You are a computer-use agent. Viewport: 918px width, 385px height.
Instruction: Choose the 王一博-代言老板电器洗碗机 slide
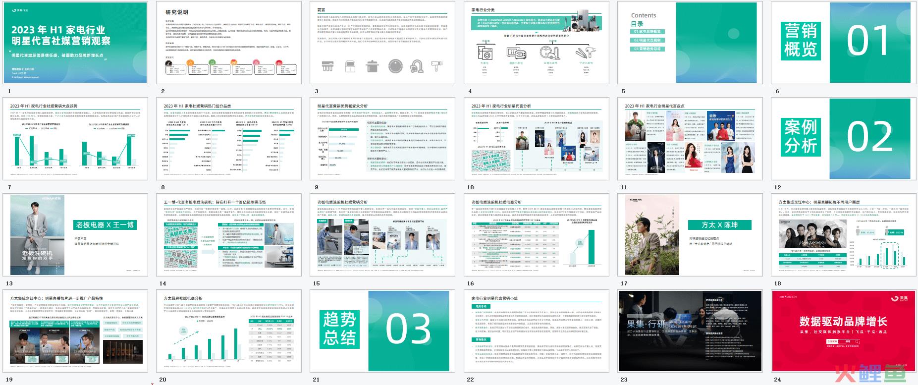point(229,235)
